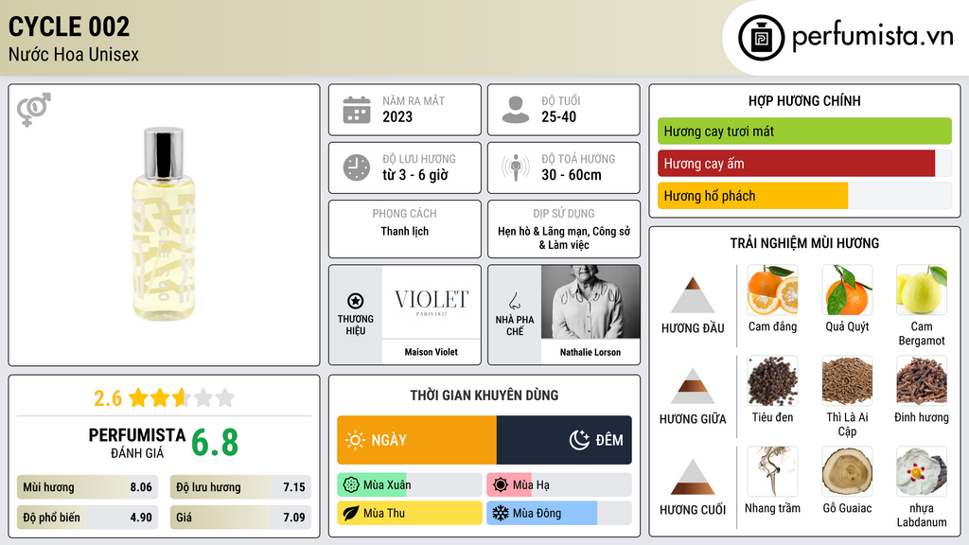969x545 pixels.
Task: Click the green 6.8 Perfumista score
Action: click(x=215, y=443)
